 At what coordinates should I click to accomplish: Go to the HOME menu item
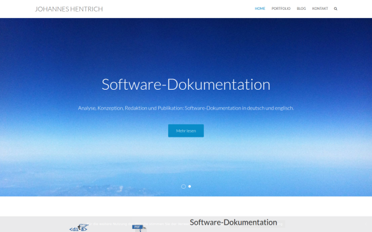(x=260, y=9)
